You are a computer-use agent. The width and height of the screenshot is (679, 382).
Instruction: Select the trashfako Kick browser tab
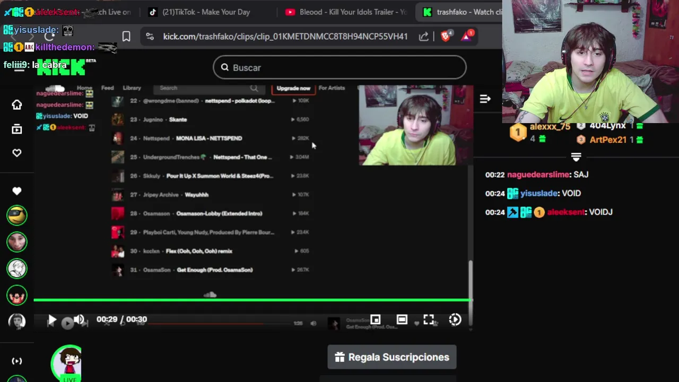462,12
